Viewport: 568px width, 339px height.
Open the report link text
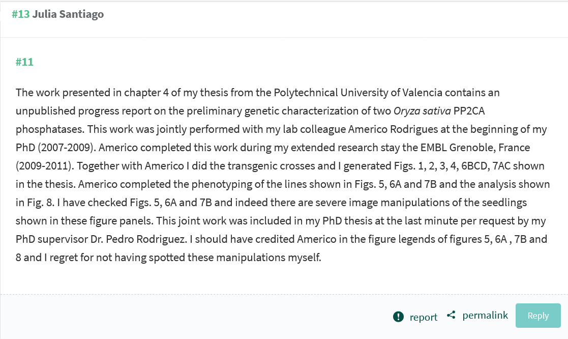pos(423,317)
